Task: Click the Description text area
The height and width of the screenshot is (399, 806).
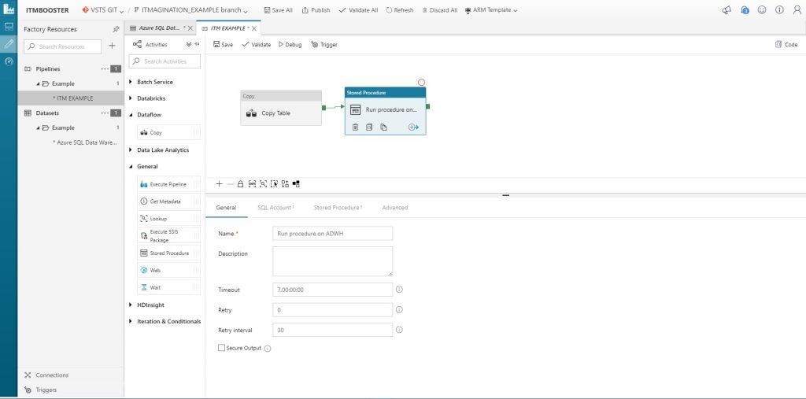Action: 333,261
